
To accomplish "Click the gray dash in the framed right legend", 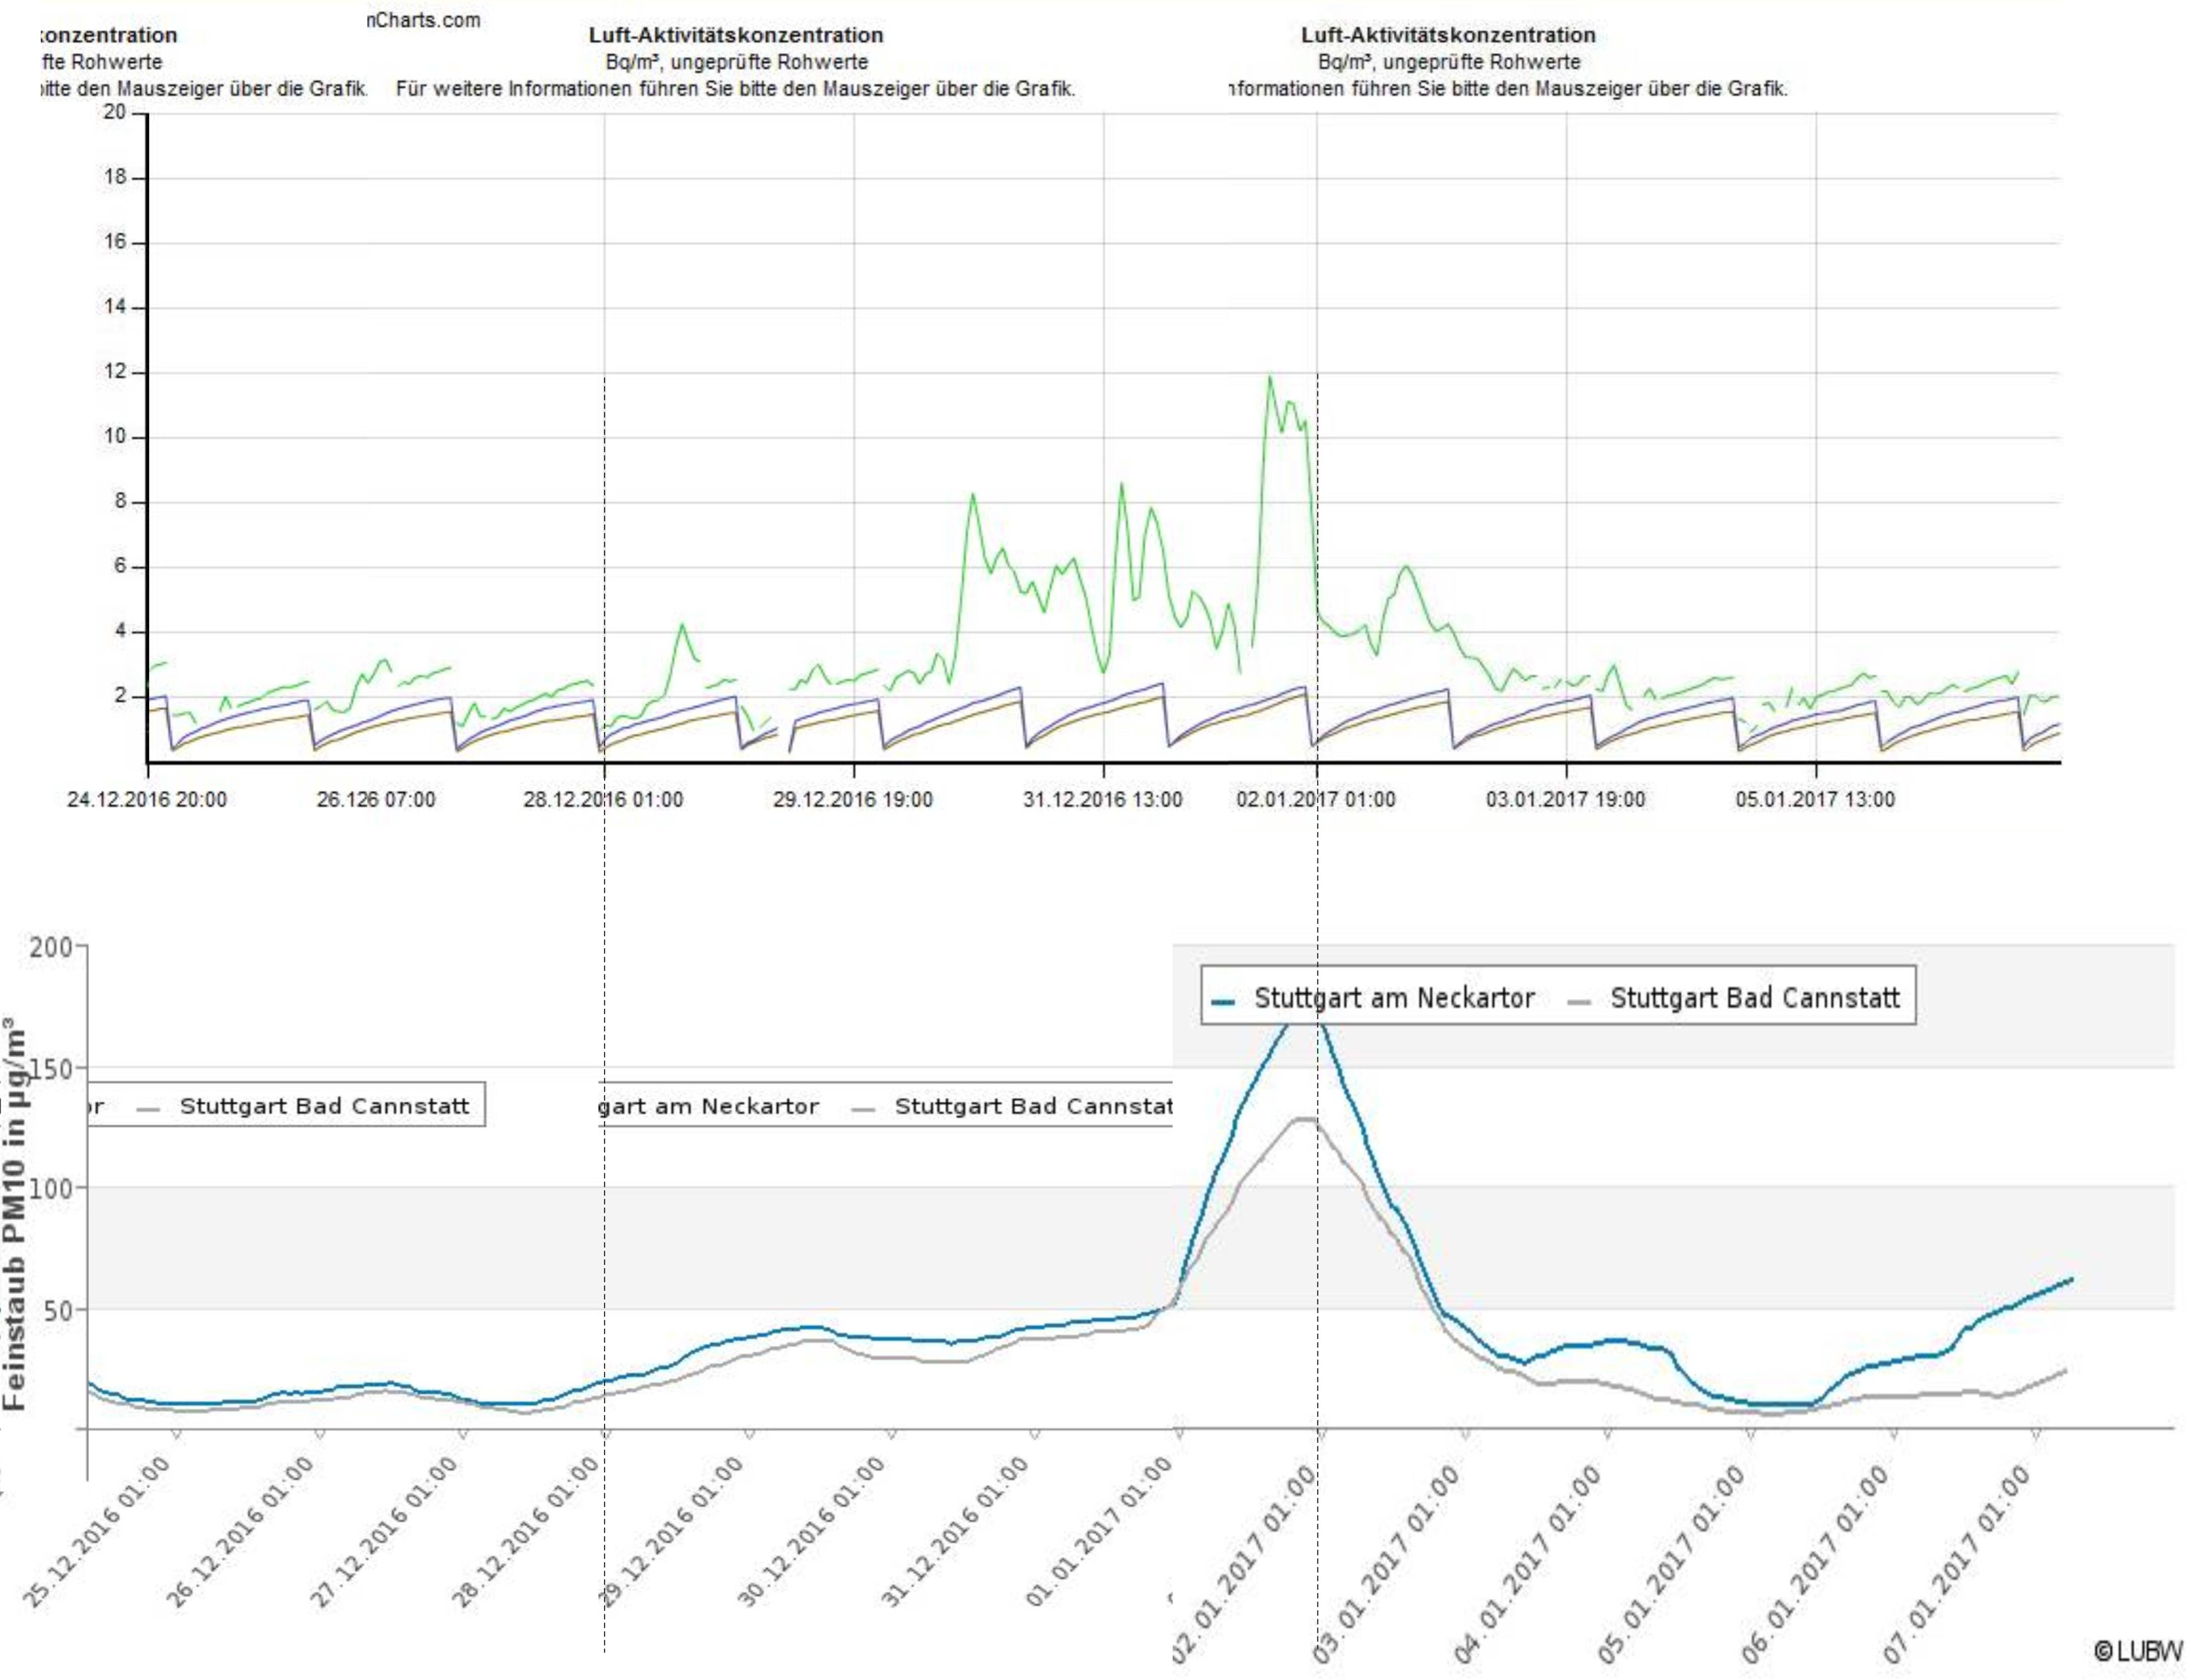I will coord(1580,1001).
